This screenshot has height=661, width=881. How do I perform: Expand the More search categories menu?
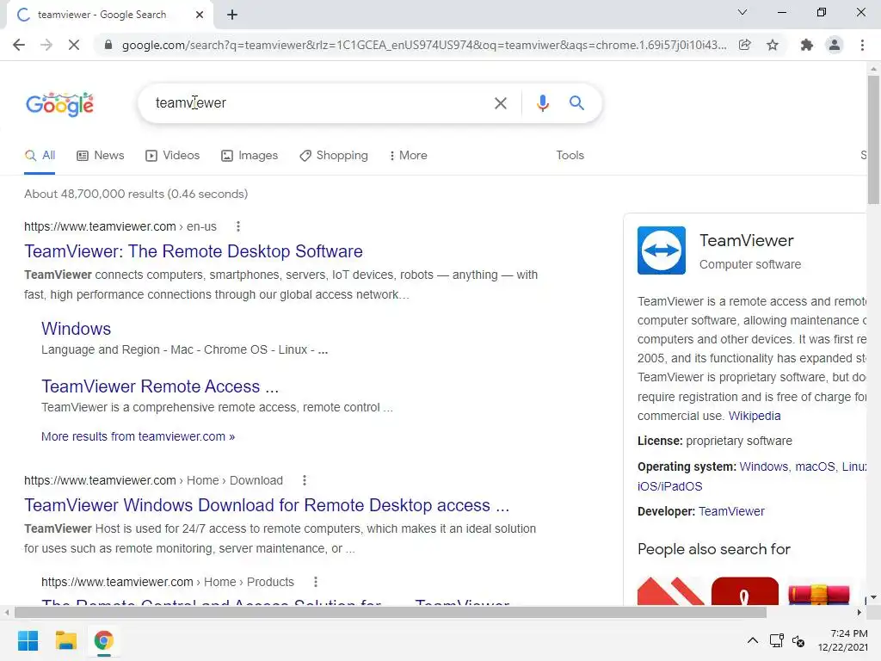(x=409, y=156)
